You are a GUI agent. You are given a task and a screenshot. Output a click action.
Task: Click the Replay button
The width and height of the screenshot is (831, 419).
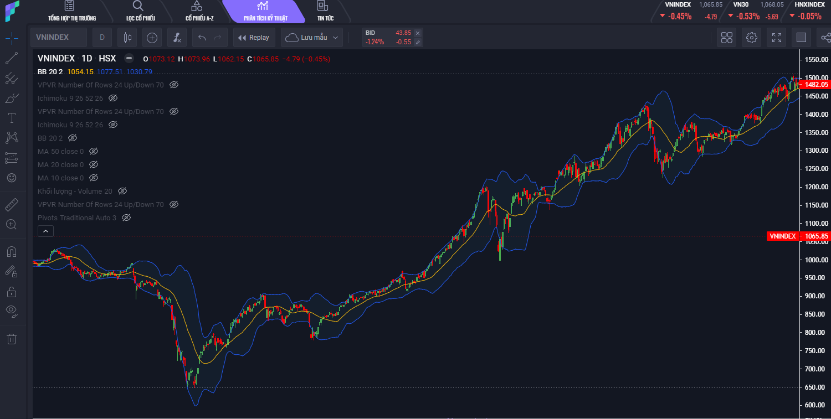(254, 38)
